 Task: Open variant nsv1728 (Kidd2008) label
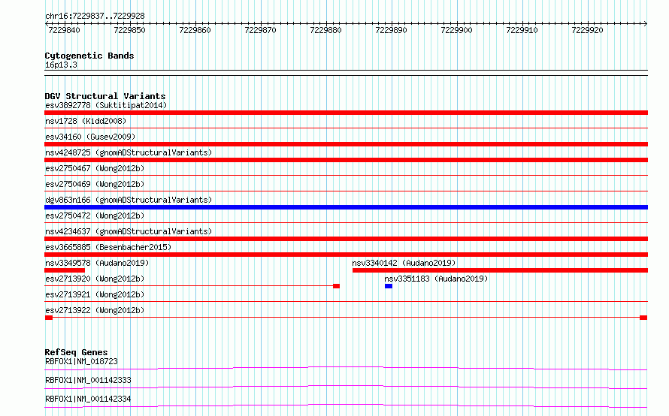point(86,121)
